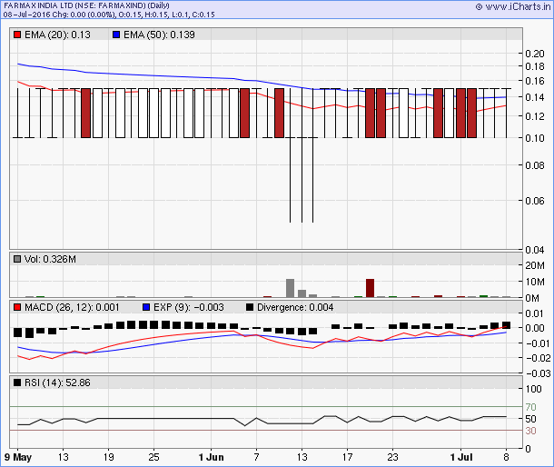Click the 1 Jun date label
This screenshot has width=554, height=467.
pos(212,457)
